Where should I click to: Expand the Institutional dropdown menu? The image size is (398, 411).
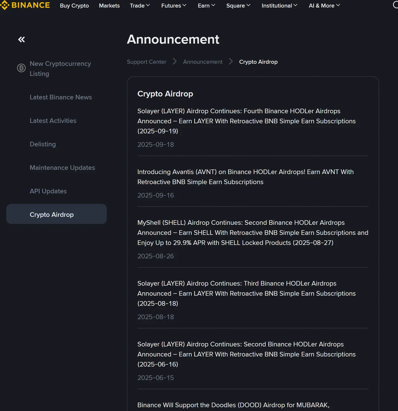click(279, 6)
